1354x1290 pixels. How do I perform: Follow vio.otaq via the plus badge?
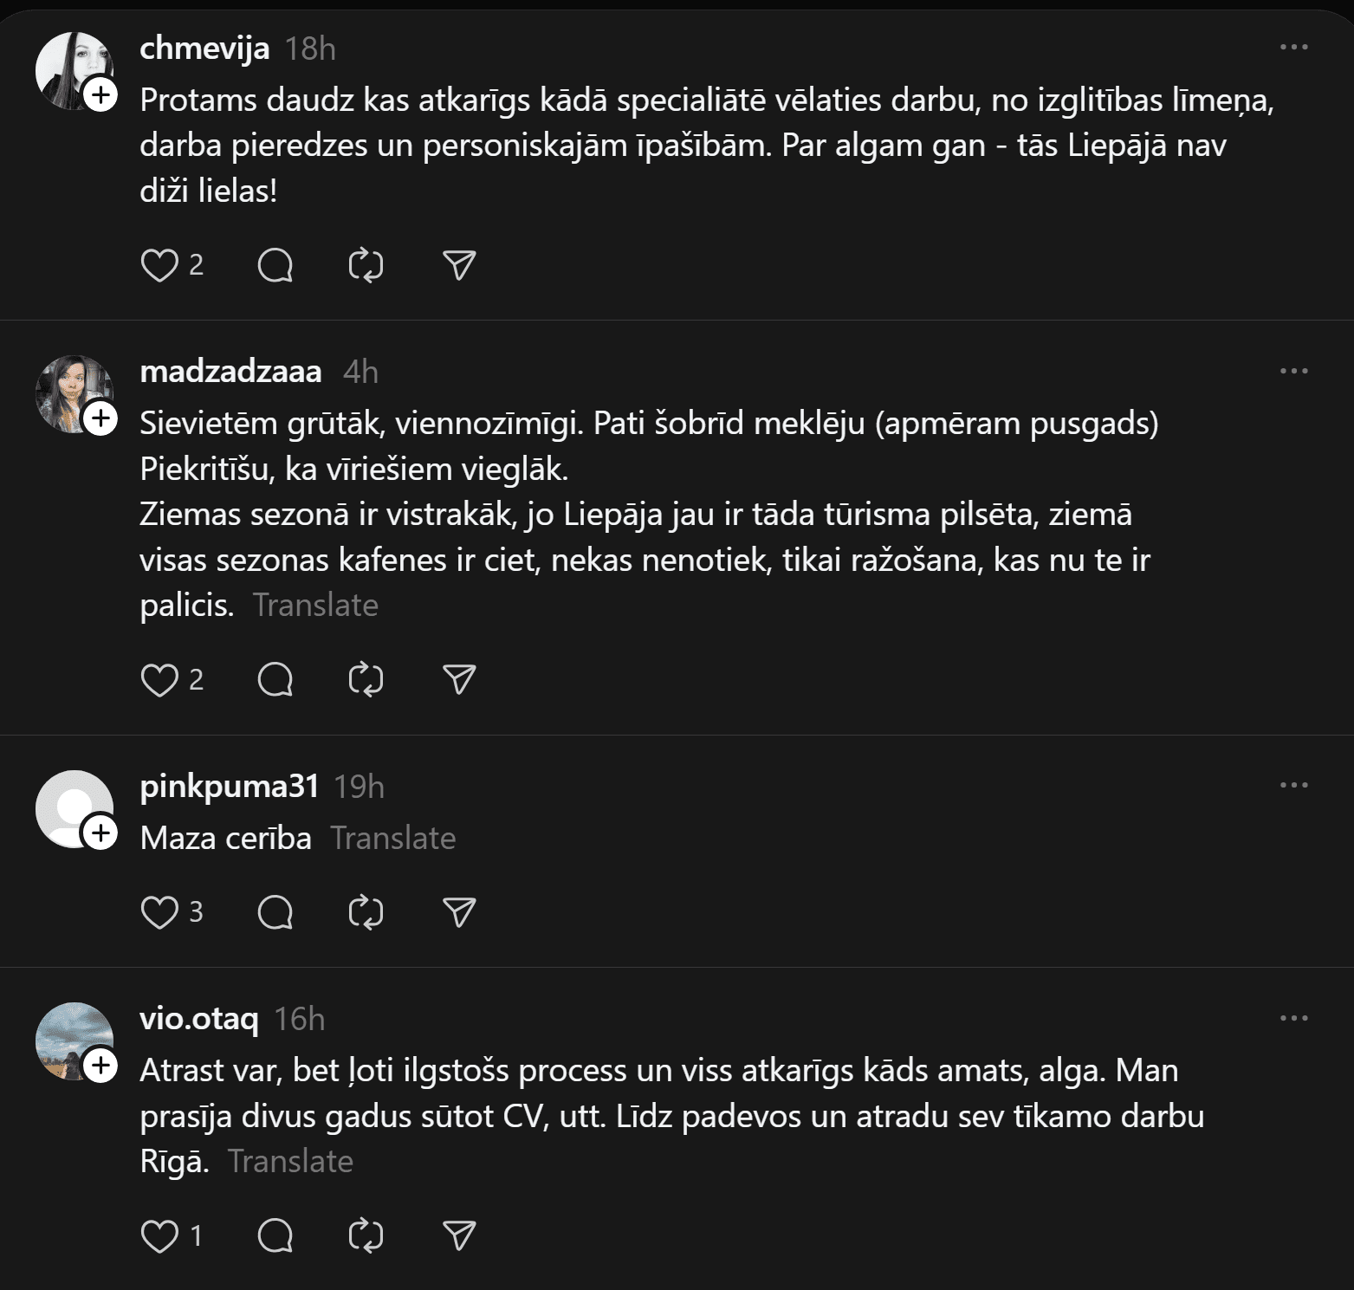(101, 1066)
